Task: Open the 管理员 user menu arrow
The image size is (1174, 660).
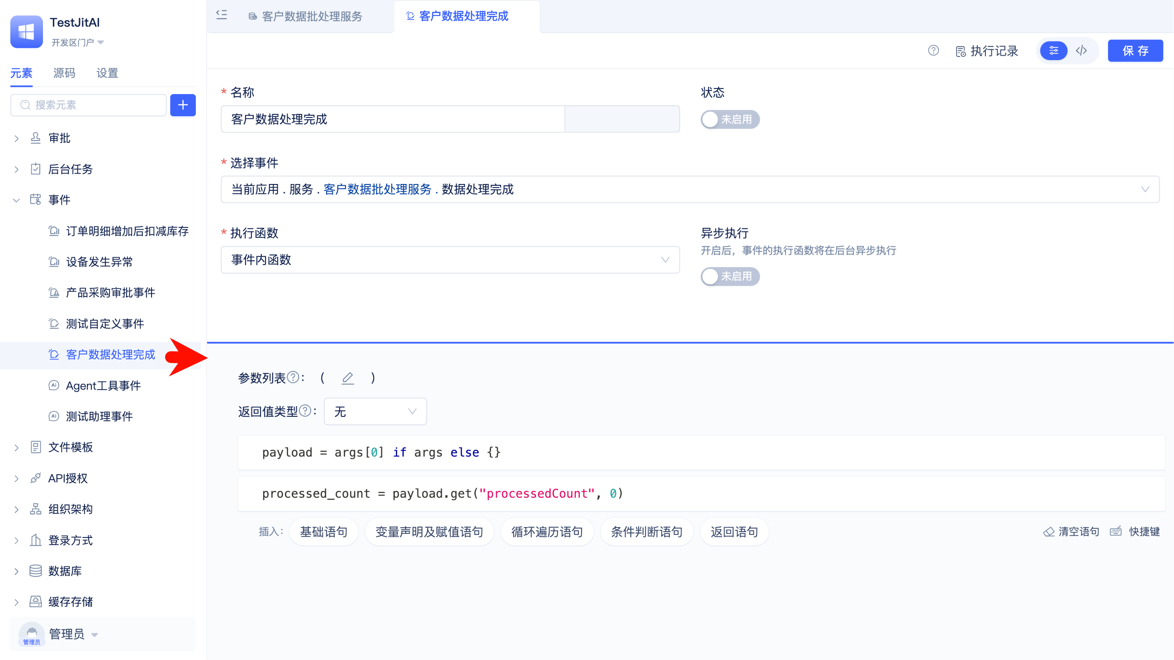Action: click(x=95, y=635)
